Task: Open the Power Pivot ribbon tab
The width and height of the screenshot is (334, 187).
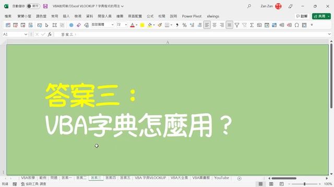Action: click(192, 16)
